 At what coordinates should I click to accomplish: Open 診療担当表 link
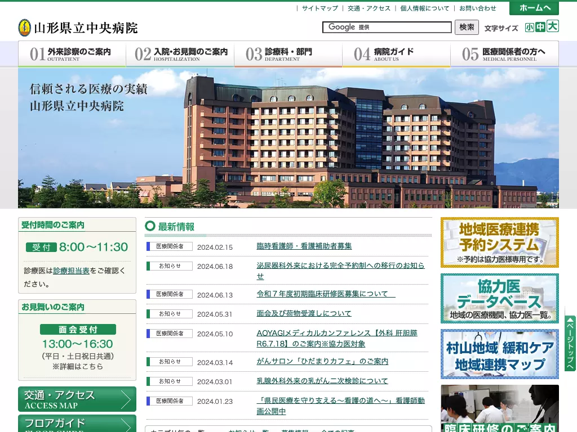[72, 271]
